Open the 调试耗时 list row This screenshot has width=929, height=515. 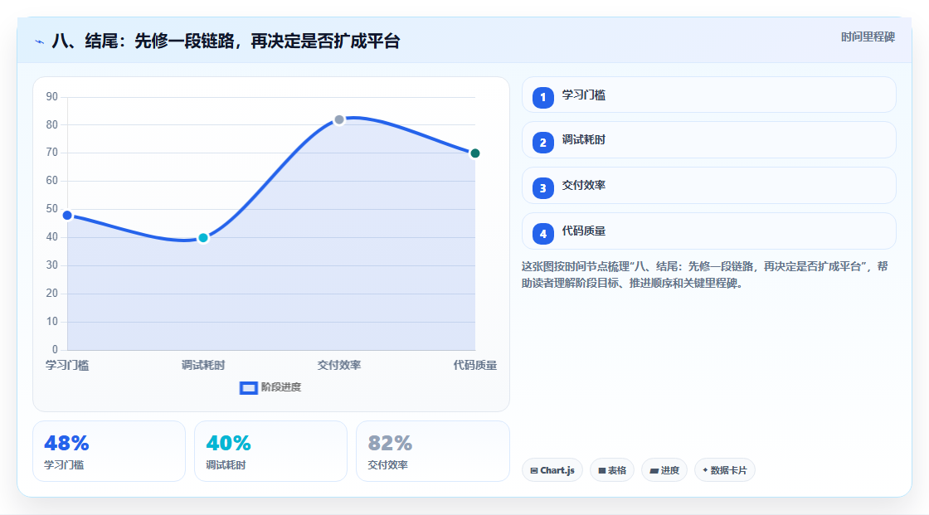click(708, 140)
